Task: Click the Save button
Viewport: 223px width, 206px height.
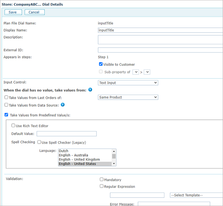Action: pos(13,12)
